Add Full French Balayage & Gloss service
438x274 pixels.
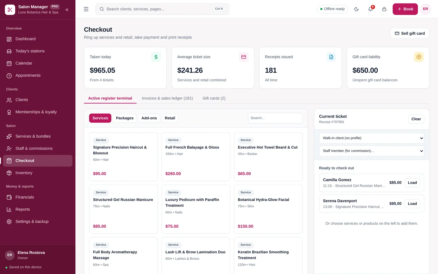(196, 157)
